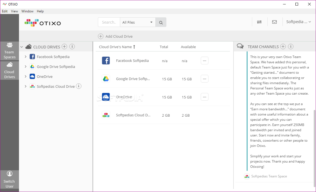
Task: Click the 2 GB total value
Action: [x=166, y=115]
